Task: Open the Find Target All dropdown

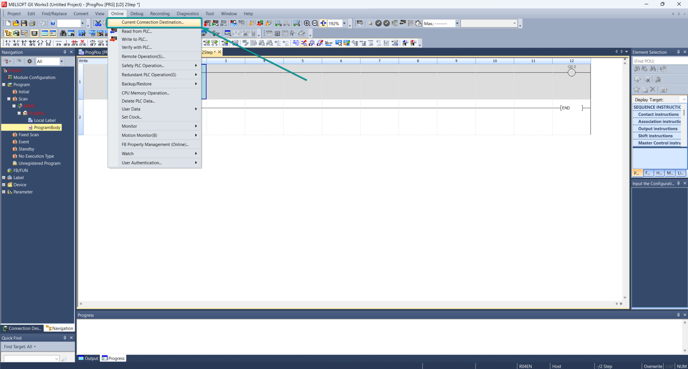Action: click(x=20, y=346)
